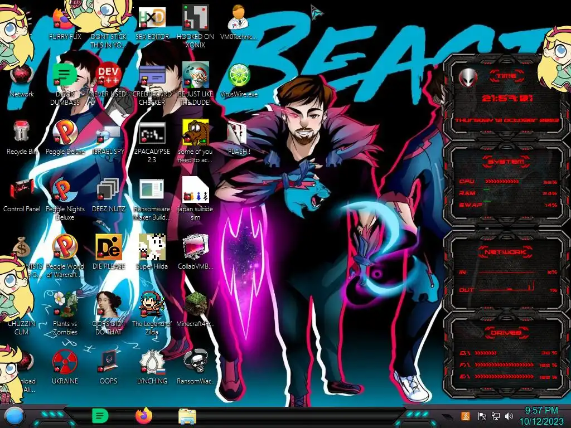The image size is (571, 428).
Task: Click the CPU usage bar
Action: tap(502, 181)
